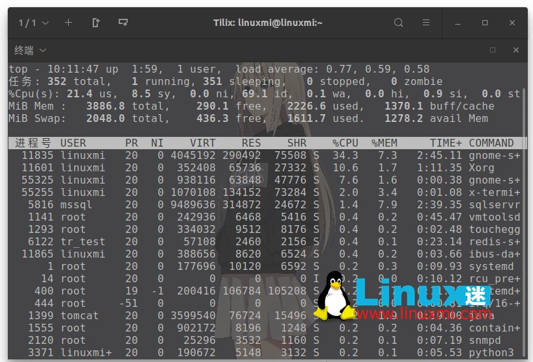
Task: Add a new terminal session
Action: [x=68, y=23]
